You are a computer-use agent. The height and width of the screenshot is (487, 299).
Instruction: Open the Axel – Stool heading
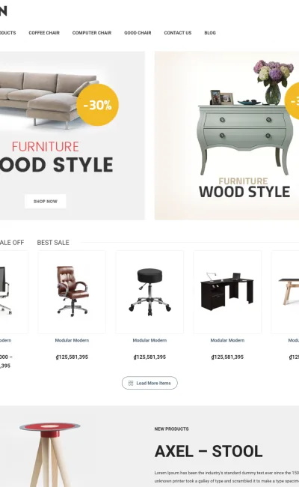(209, 451)
